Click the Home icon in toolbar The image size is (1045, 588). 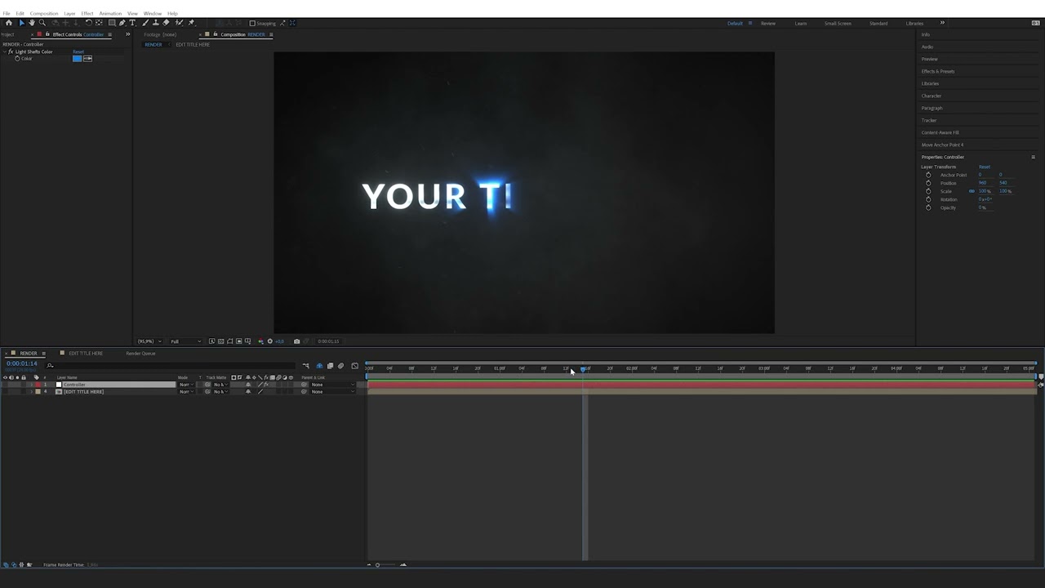pyautogui.click(x=9, y=23)
